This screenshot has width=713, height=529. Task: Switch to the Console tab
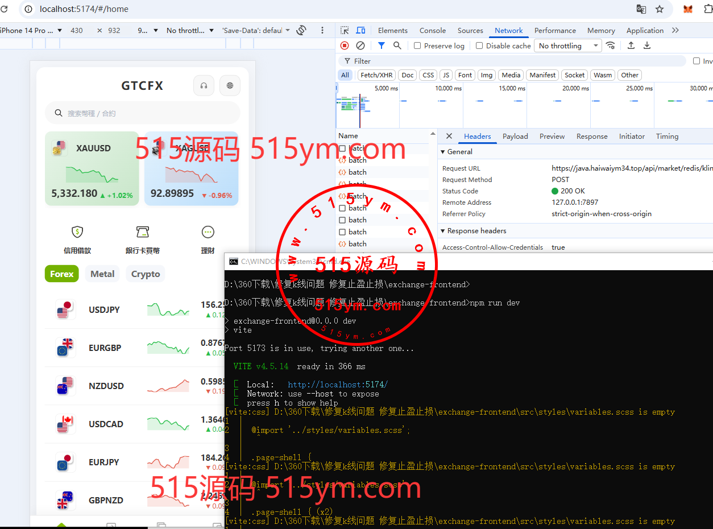pos(432,31)
